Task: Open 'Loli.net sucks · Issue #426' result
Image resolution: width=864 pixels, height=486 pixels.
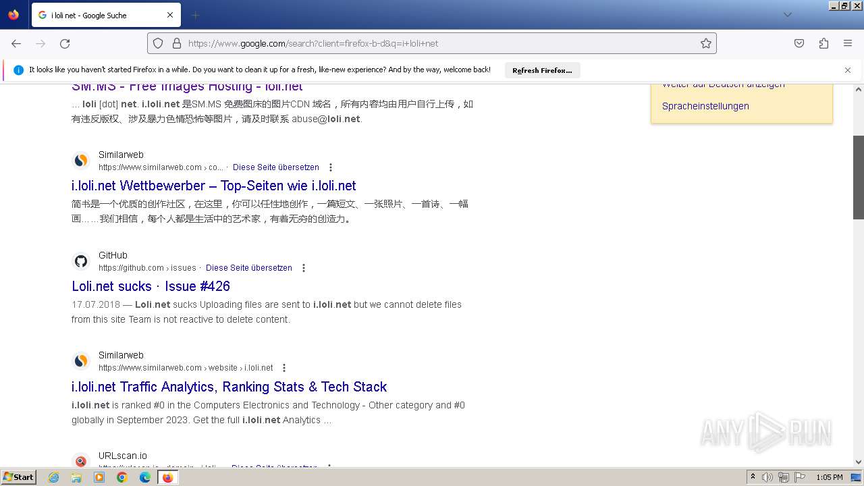Action: pos(151,286)
